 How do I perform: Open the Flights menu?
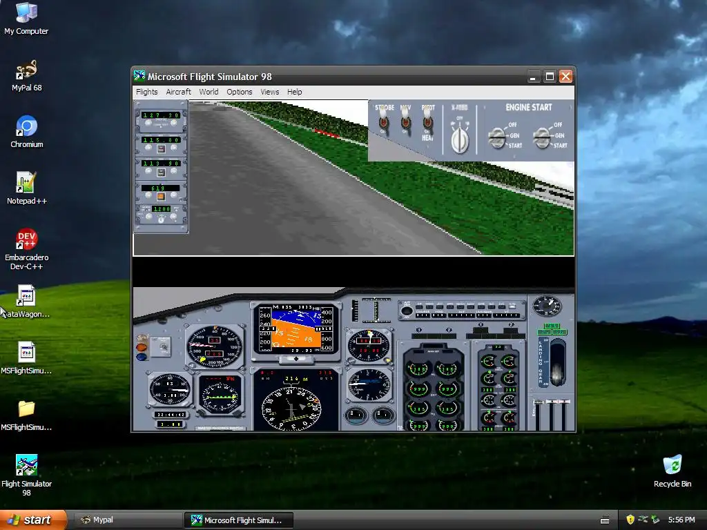pyautogui.click(x=147, y=92)
